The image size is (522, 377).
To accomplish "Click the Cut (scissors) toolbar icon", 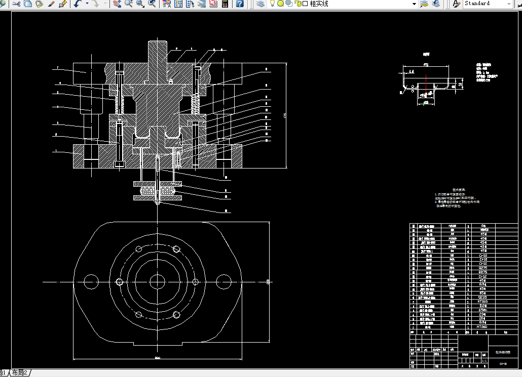I will (x=16, y=4).
